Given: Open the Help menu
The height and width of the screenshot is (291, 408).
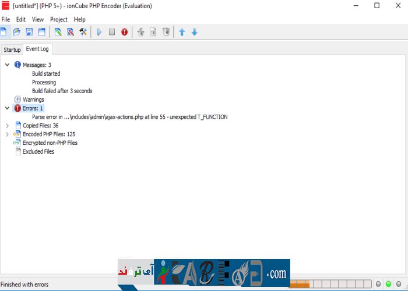Looking at the screenshot, I should 79,19.
